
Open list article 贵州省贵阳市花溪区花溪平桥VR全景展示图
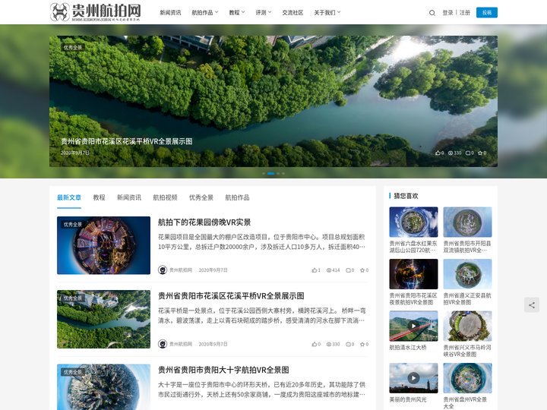231,296
